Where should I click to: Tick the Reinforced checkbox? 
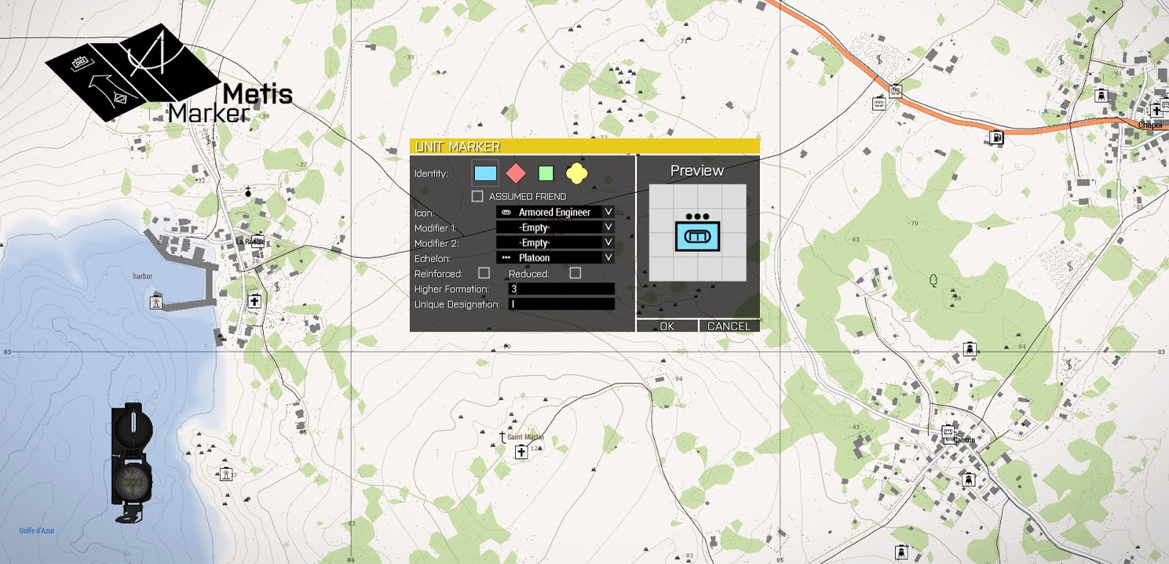coord(484,273)
